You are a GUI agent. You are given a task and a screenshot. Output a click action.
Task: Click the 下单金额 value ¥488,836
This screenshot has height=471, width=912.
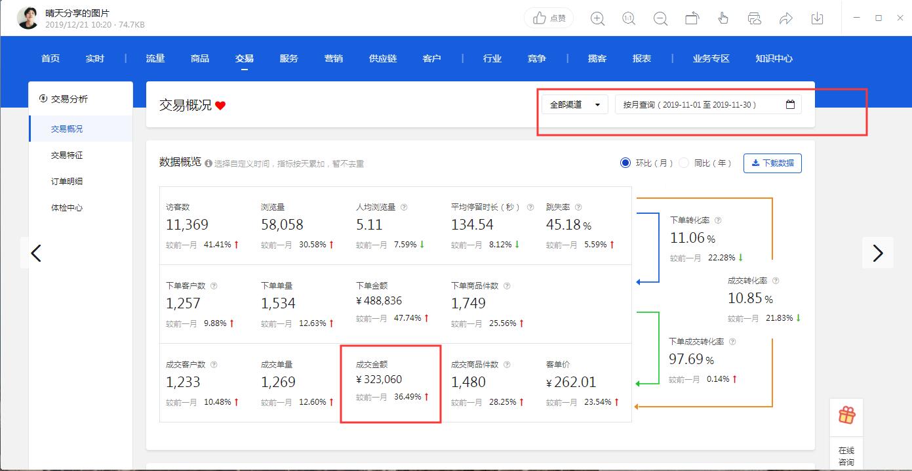[x=379, y=300]
